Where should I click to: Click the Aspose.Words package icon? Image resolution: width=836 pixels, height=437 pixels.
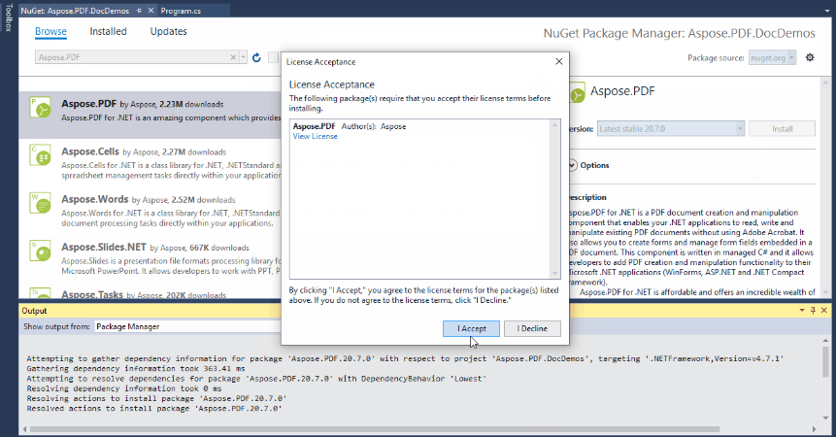[x=41, y=204]
